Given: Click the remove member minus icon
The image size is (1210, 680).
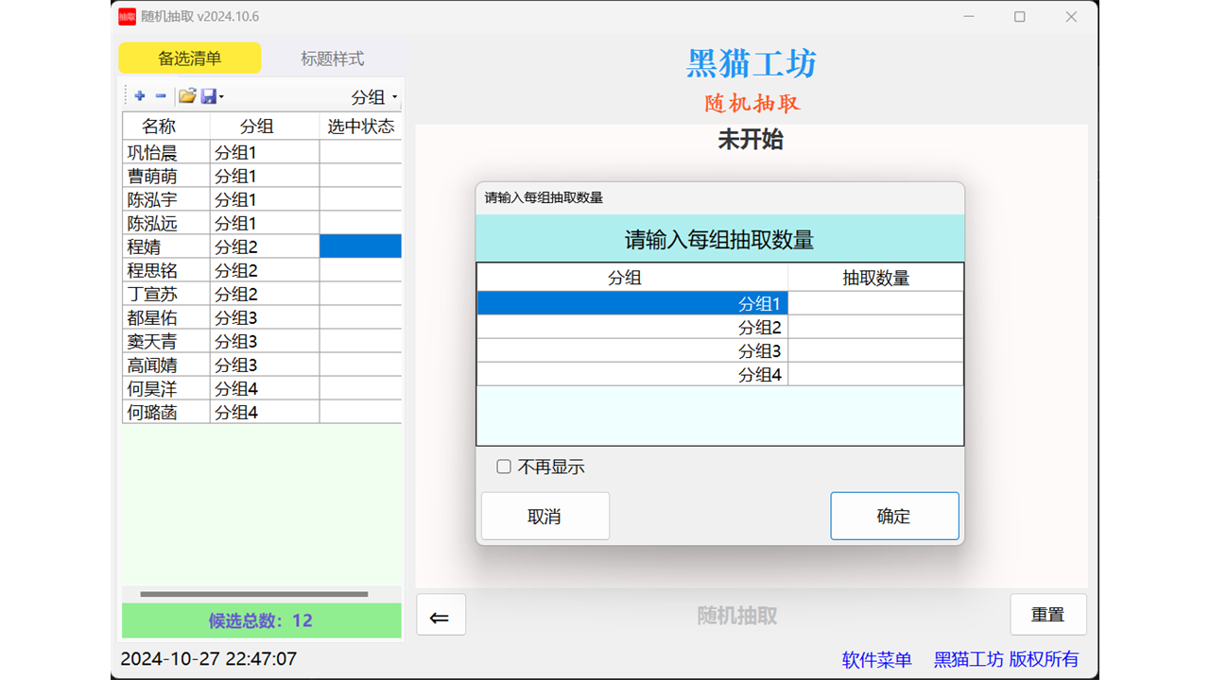Looking at the screenshot, I should click(160, 95).
